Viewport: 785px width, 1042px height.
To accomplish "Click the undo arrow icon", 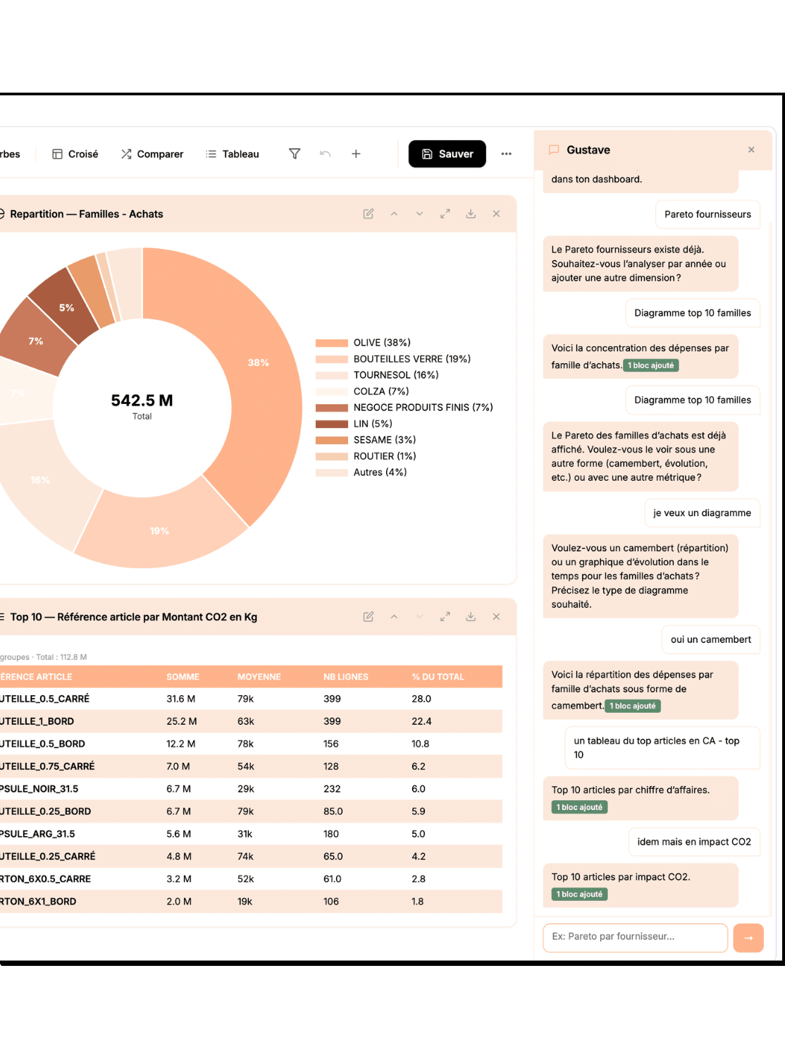I will 325,154.
